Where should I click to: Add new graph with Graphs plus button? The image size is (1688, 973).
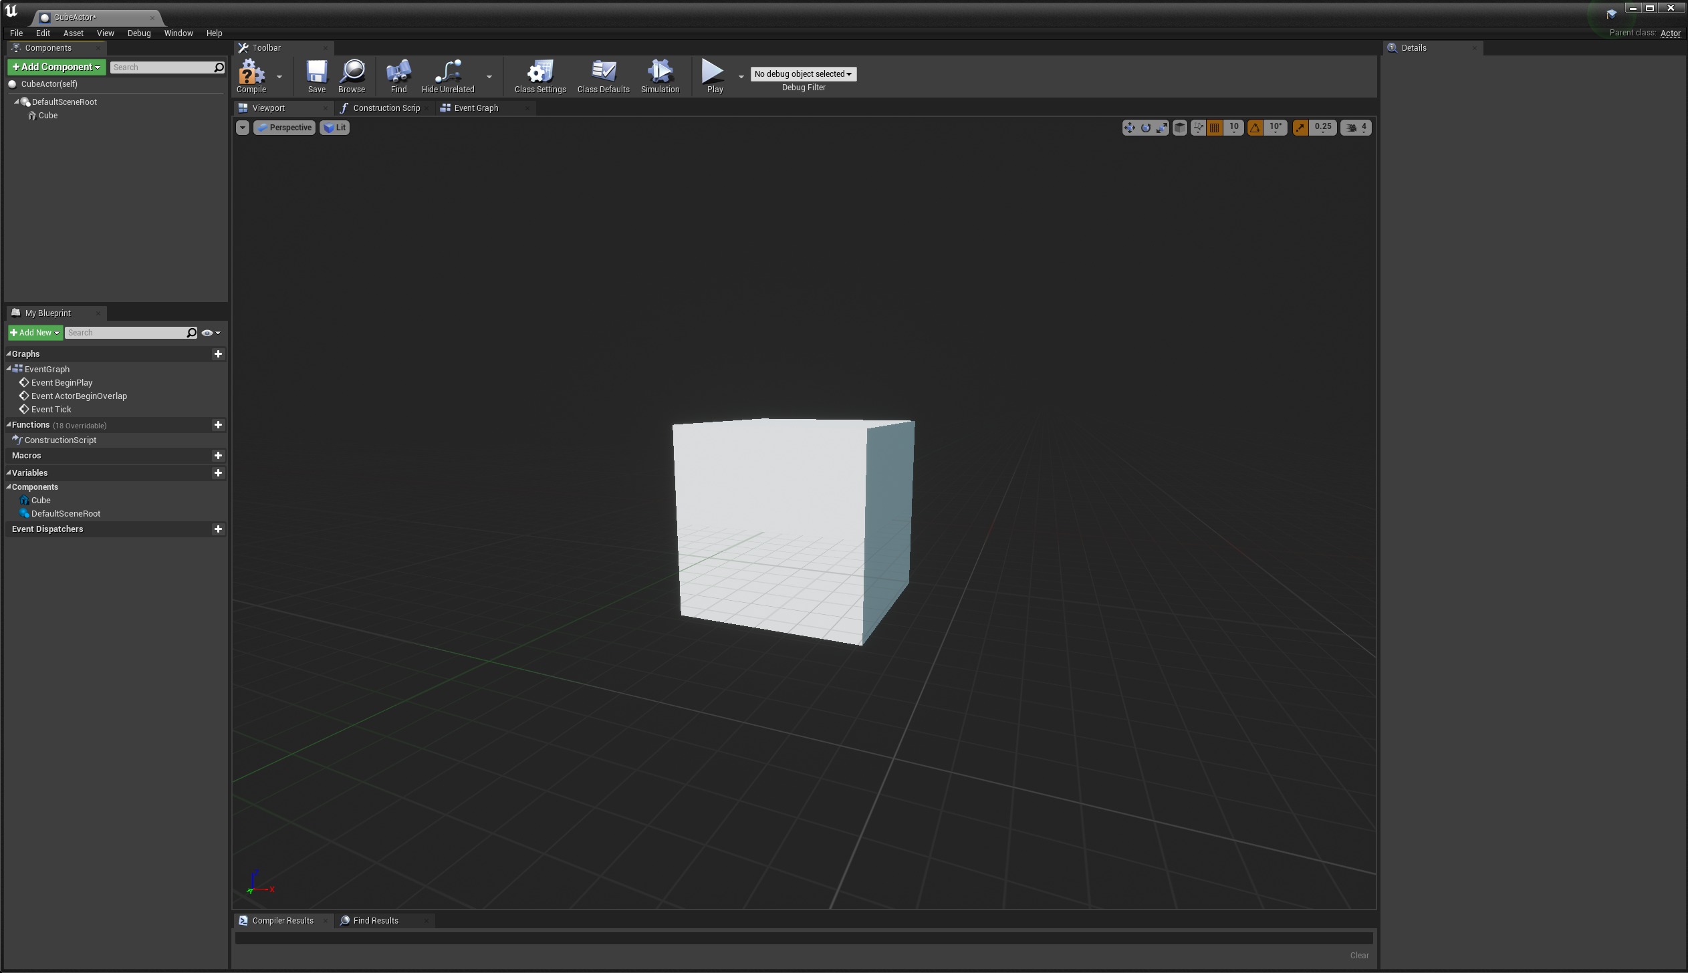pyautogui.click(x=218, y=354)
